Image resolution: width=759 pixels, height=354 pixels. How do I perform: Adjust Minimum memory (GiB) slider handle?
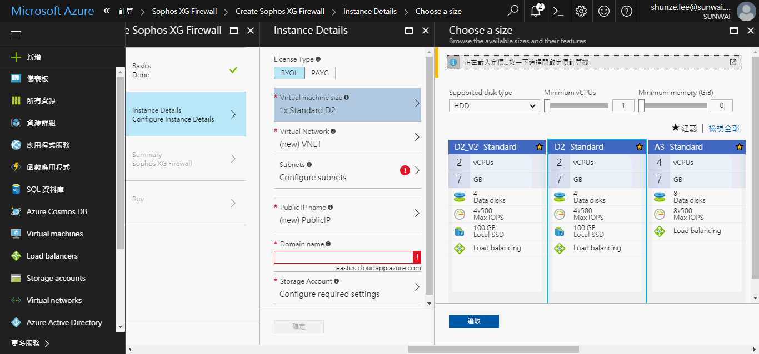click(641, 105)
